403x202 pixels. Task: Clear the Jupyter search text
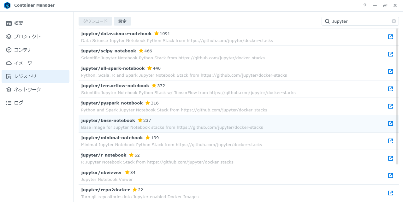click(394, 21)
